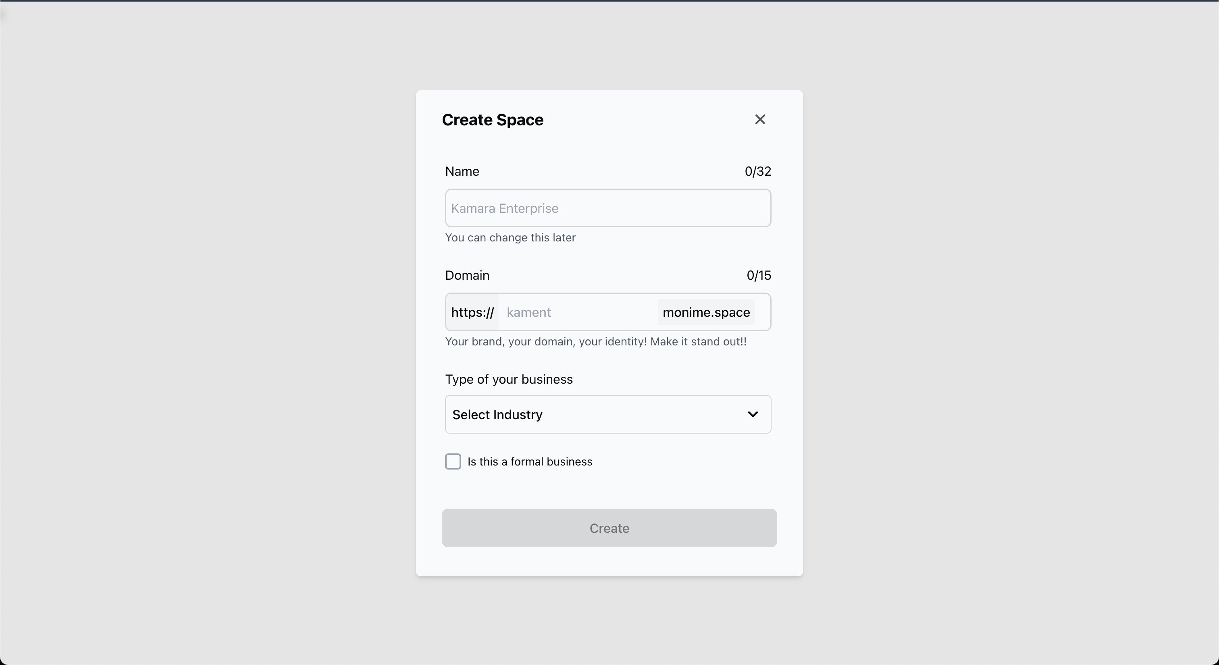
Task: Click the 0/32 character counter
Action: 758,171
